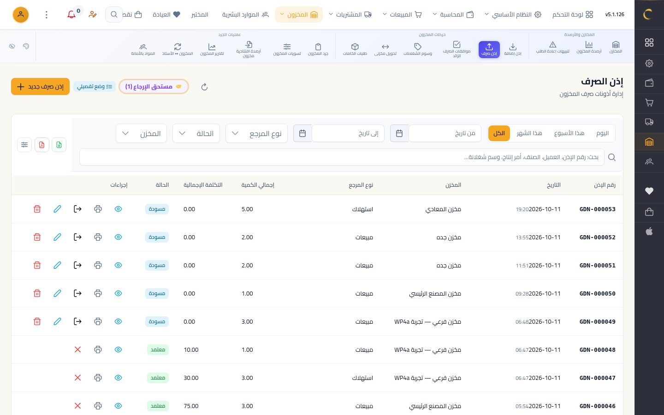Select the اليوم today tab
This screenshot has height=415, width=664.
(602, 133)
